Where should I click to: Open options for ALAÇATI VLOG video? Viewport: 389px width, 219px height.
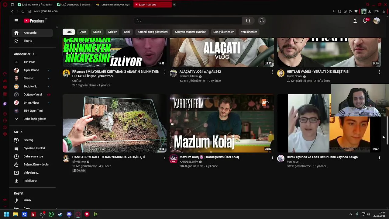[272, 72]
